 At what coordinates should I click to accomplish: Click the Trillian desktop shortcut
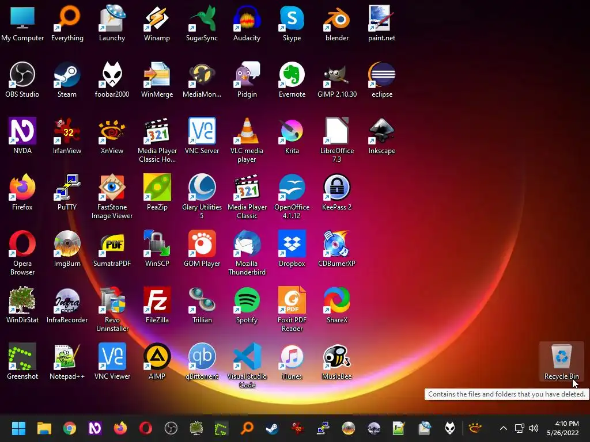pos(202,305)
